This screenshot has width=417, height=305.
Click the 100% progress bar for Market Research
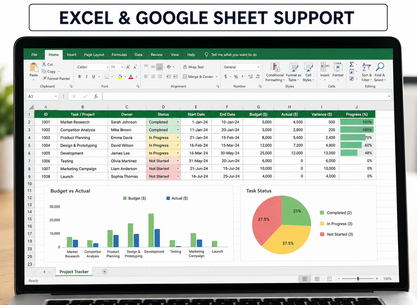(357, 122)
